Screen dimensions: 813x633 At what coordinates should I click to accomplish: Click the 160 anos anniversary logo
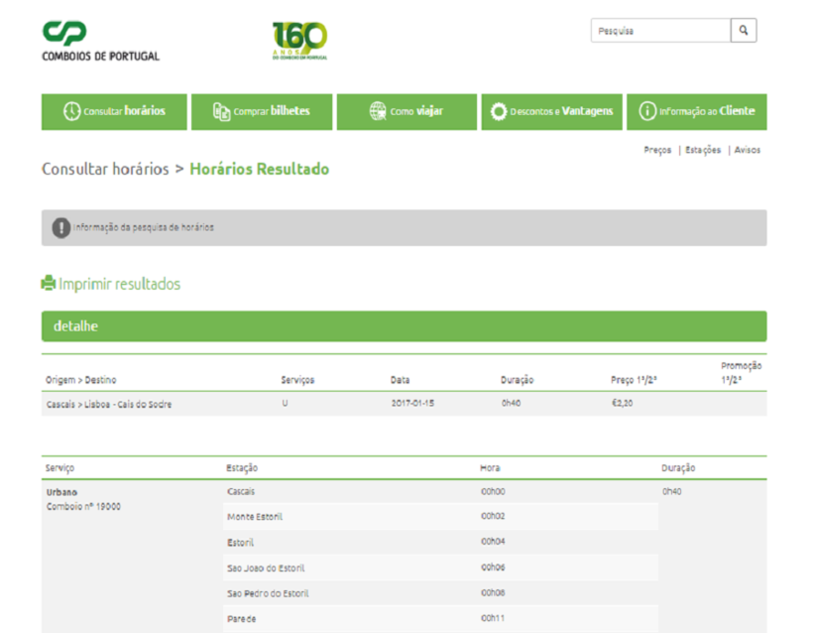[299, 41]
